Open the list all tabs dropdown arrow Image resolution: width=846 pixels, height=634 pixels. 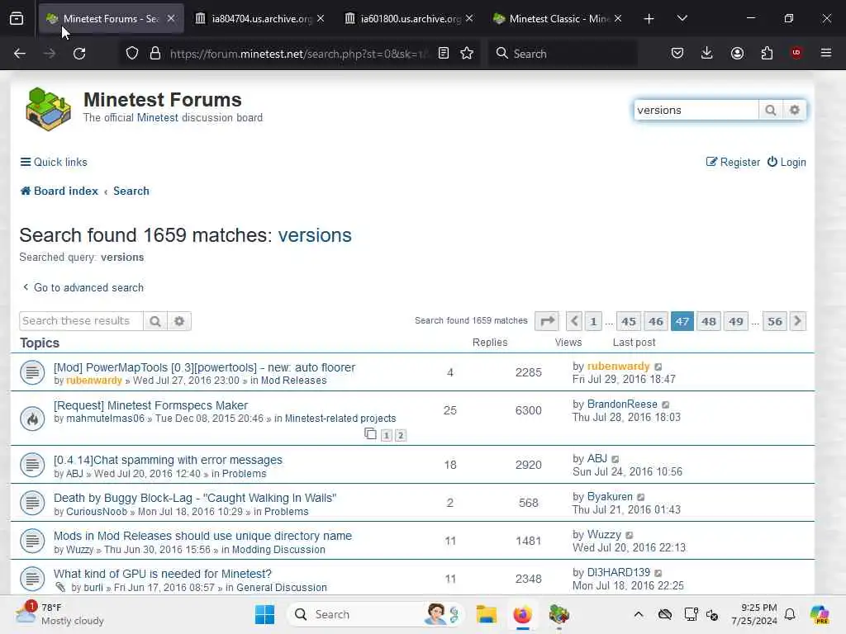[x=682, y=19]
